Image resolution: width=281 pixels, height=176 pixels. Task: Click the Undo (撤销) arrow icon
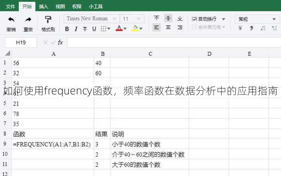click(x=11, y=19)
